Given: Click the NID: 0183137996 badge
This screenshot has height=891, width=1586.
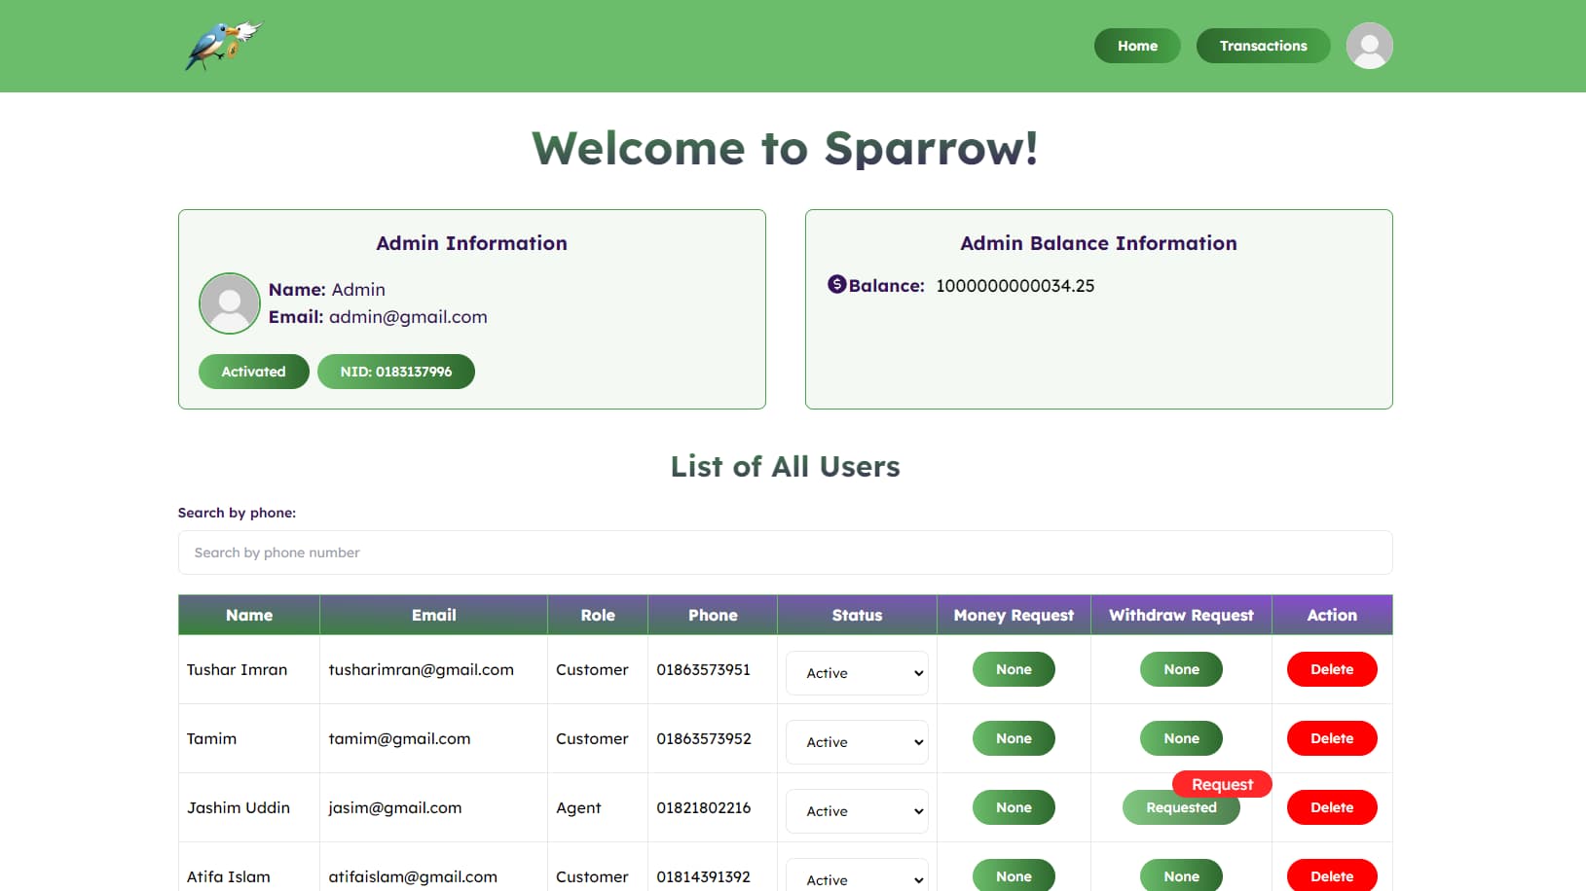Looking at the screenshot, I should pos(395,372).
